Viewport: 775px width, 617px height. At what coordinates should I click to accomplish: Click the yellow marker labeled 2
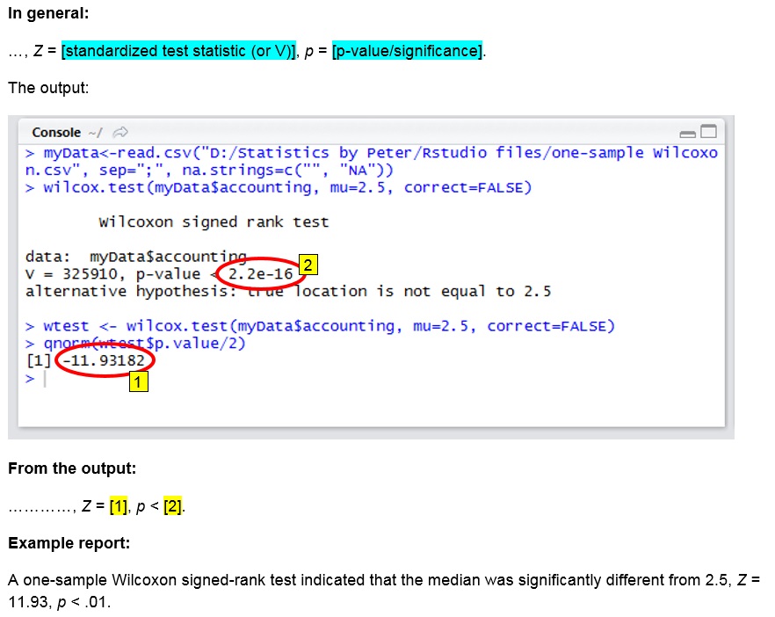[307, 264]
